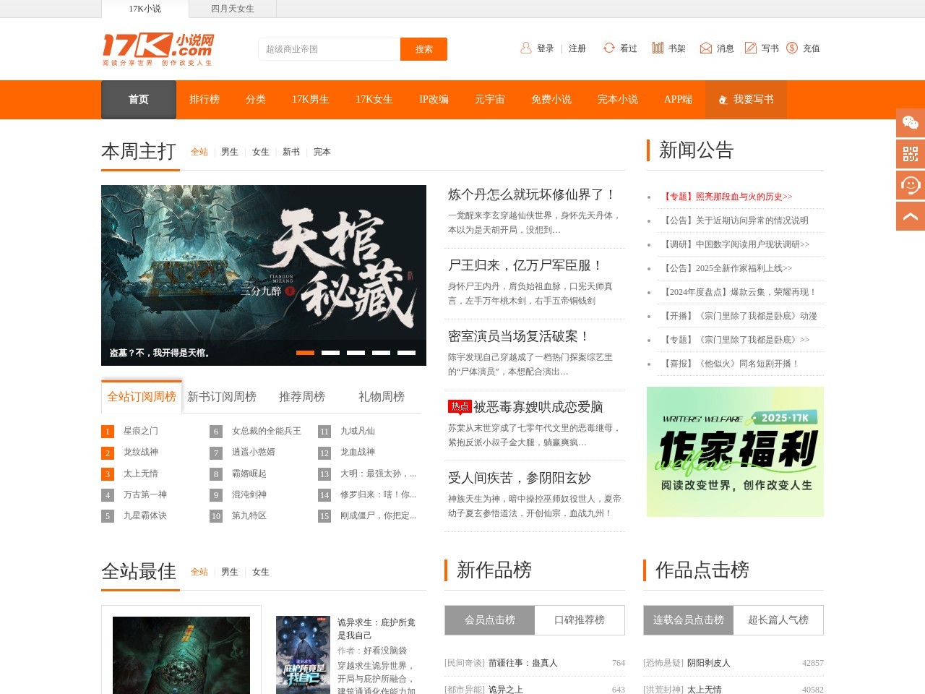Open the bookshelf icon
The image size is (925, 694).
[x=658, y=48]
